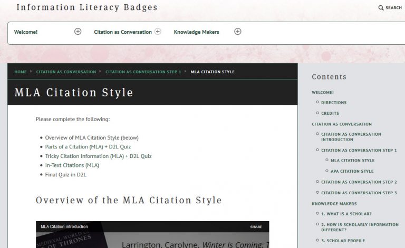Select DIRECTIONS in the Contents sidebar
Viewport: 405px width, 248px height.
click(334, 103)
